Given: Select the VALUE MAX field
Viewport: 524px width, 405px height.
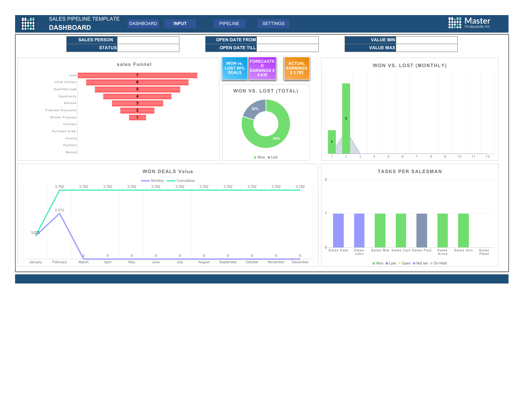Looking at the screenshot, I should pos(427,48).
